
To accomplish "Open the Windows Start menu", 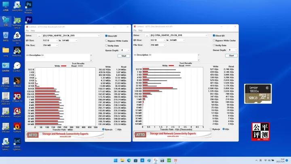I will 116,160.
